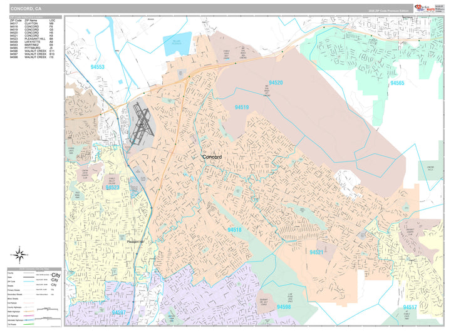Select the 94523 ZIP label on the map
The height and width of the screenshot is (331, 451).
(x=112, y=188)
